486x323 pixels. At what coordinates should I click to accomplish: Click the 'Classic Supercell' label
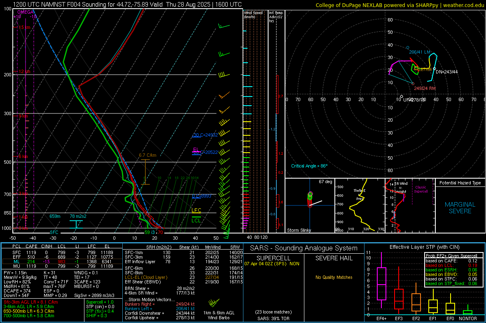pyautogui.click(x=421, y=189)
